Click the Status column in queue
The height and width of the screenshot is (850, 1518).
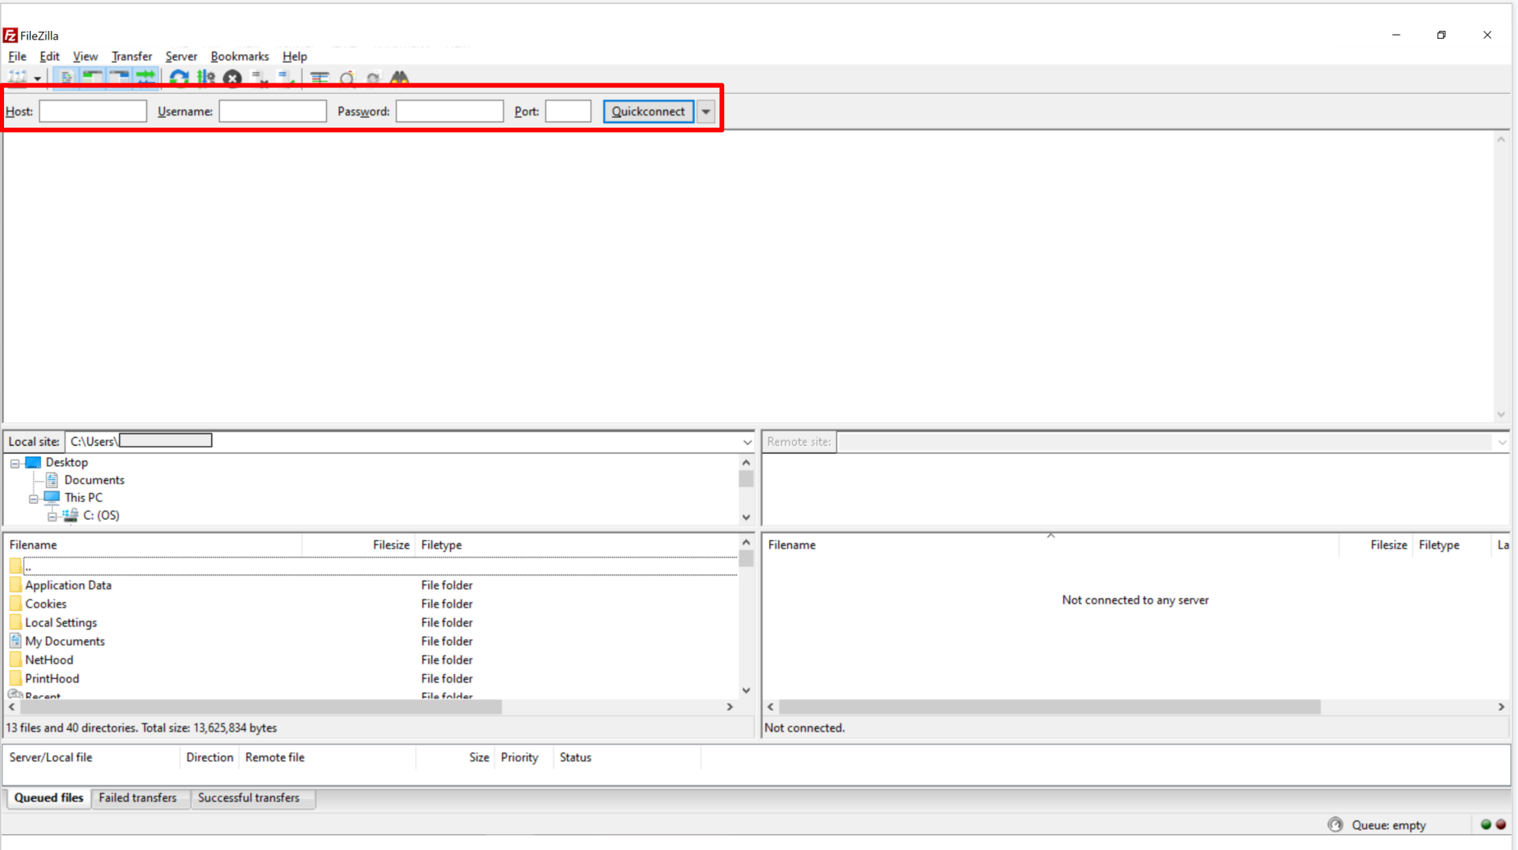pos(627,757)
